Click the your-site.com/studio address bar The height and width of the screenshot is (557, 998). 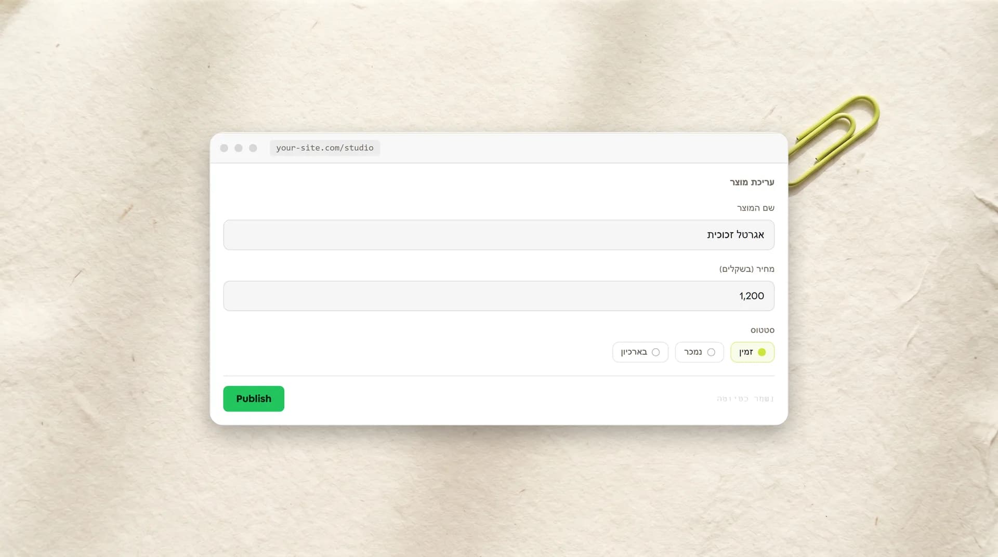point(325,148)
